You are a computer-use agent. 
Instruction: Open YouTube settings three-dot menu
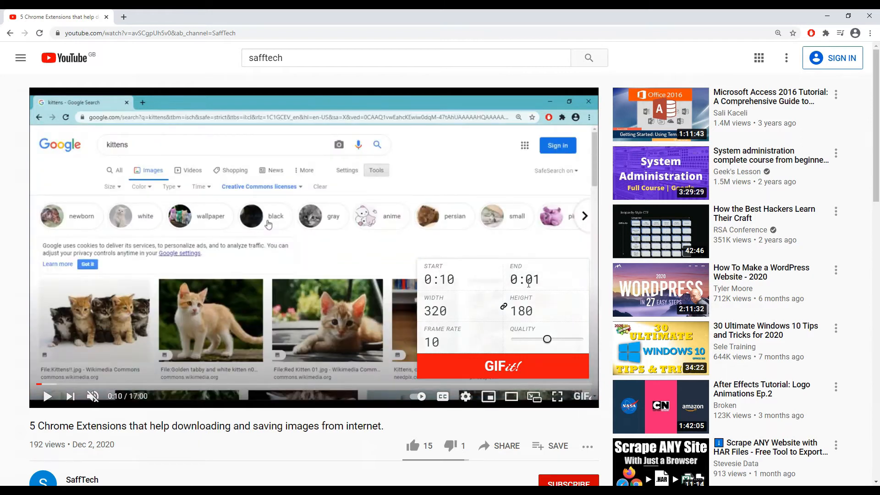click(786, 58)
